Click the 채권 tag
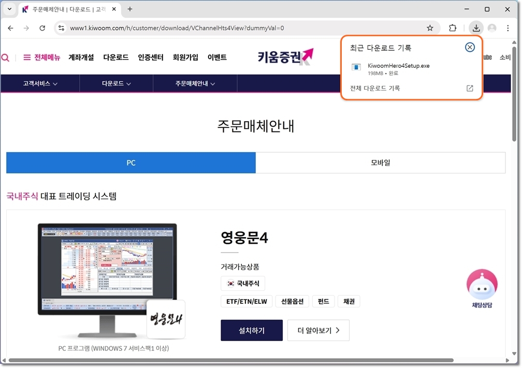The height and width of the screenshot is (368, 522). click(x=349, y=301)
